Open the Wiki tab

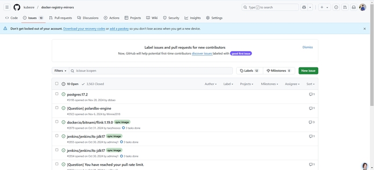pos(152,18)
